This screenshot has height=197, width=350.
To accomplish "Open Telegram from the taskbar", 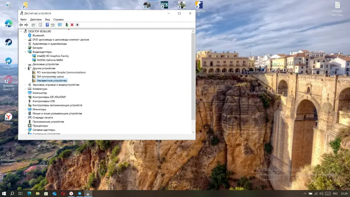I will pos(80,193).
